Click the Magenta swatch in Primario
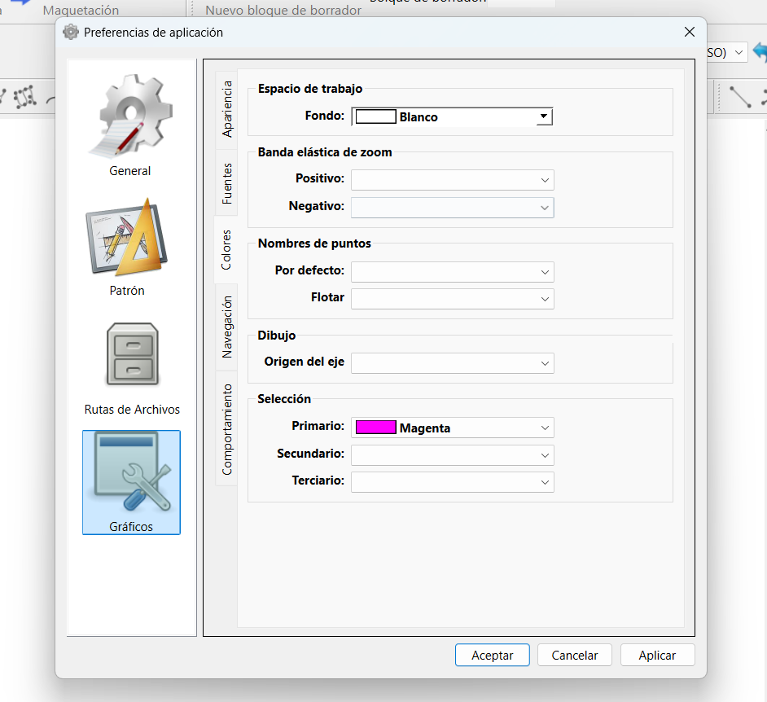The image size is (767, 702). pyautogui.click(x=376, y=428)
